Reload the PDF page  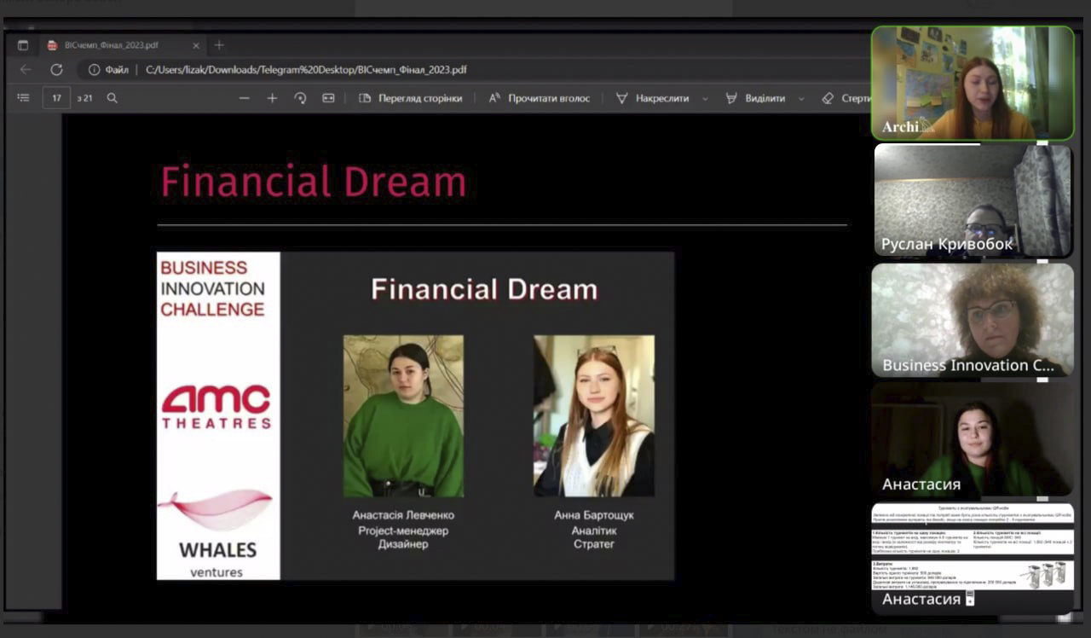tap(56, 70)
